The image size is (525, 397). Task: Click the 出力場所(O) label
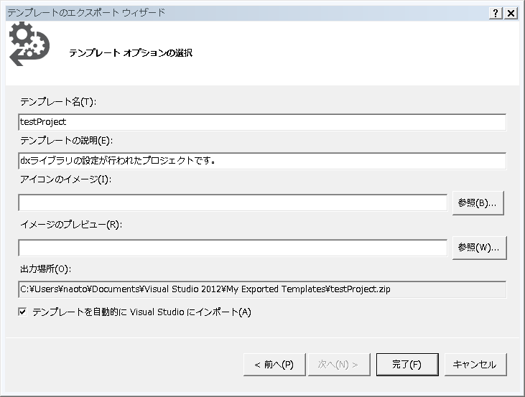click(x=45, y=268)
